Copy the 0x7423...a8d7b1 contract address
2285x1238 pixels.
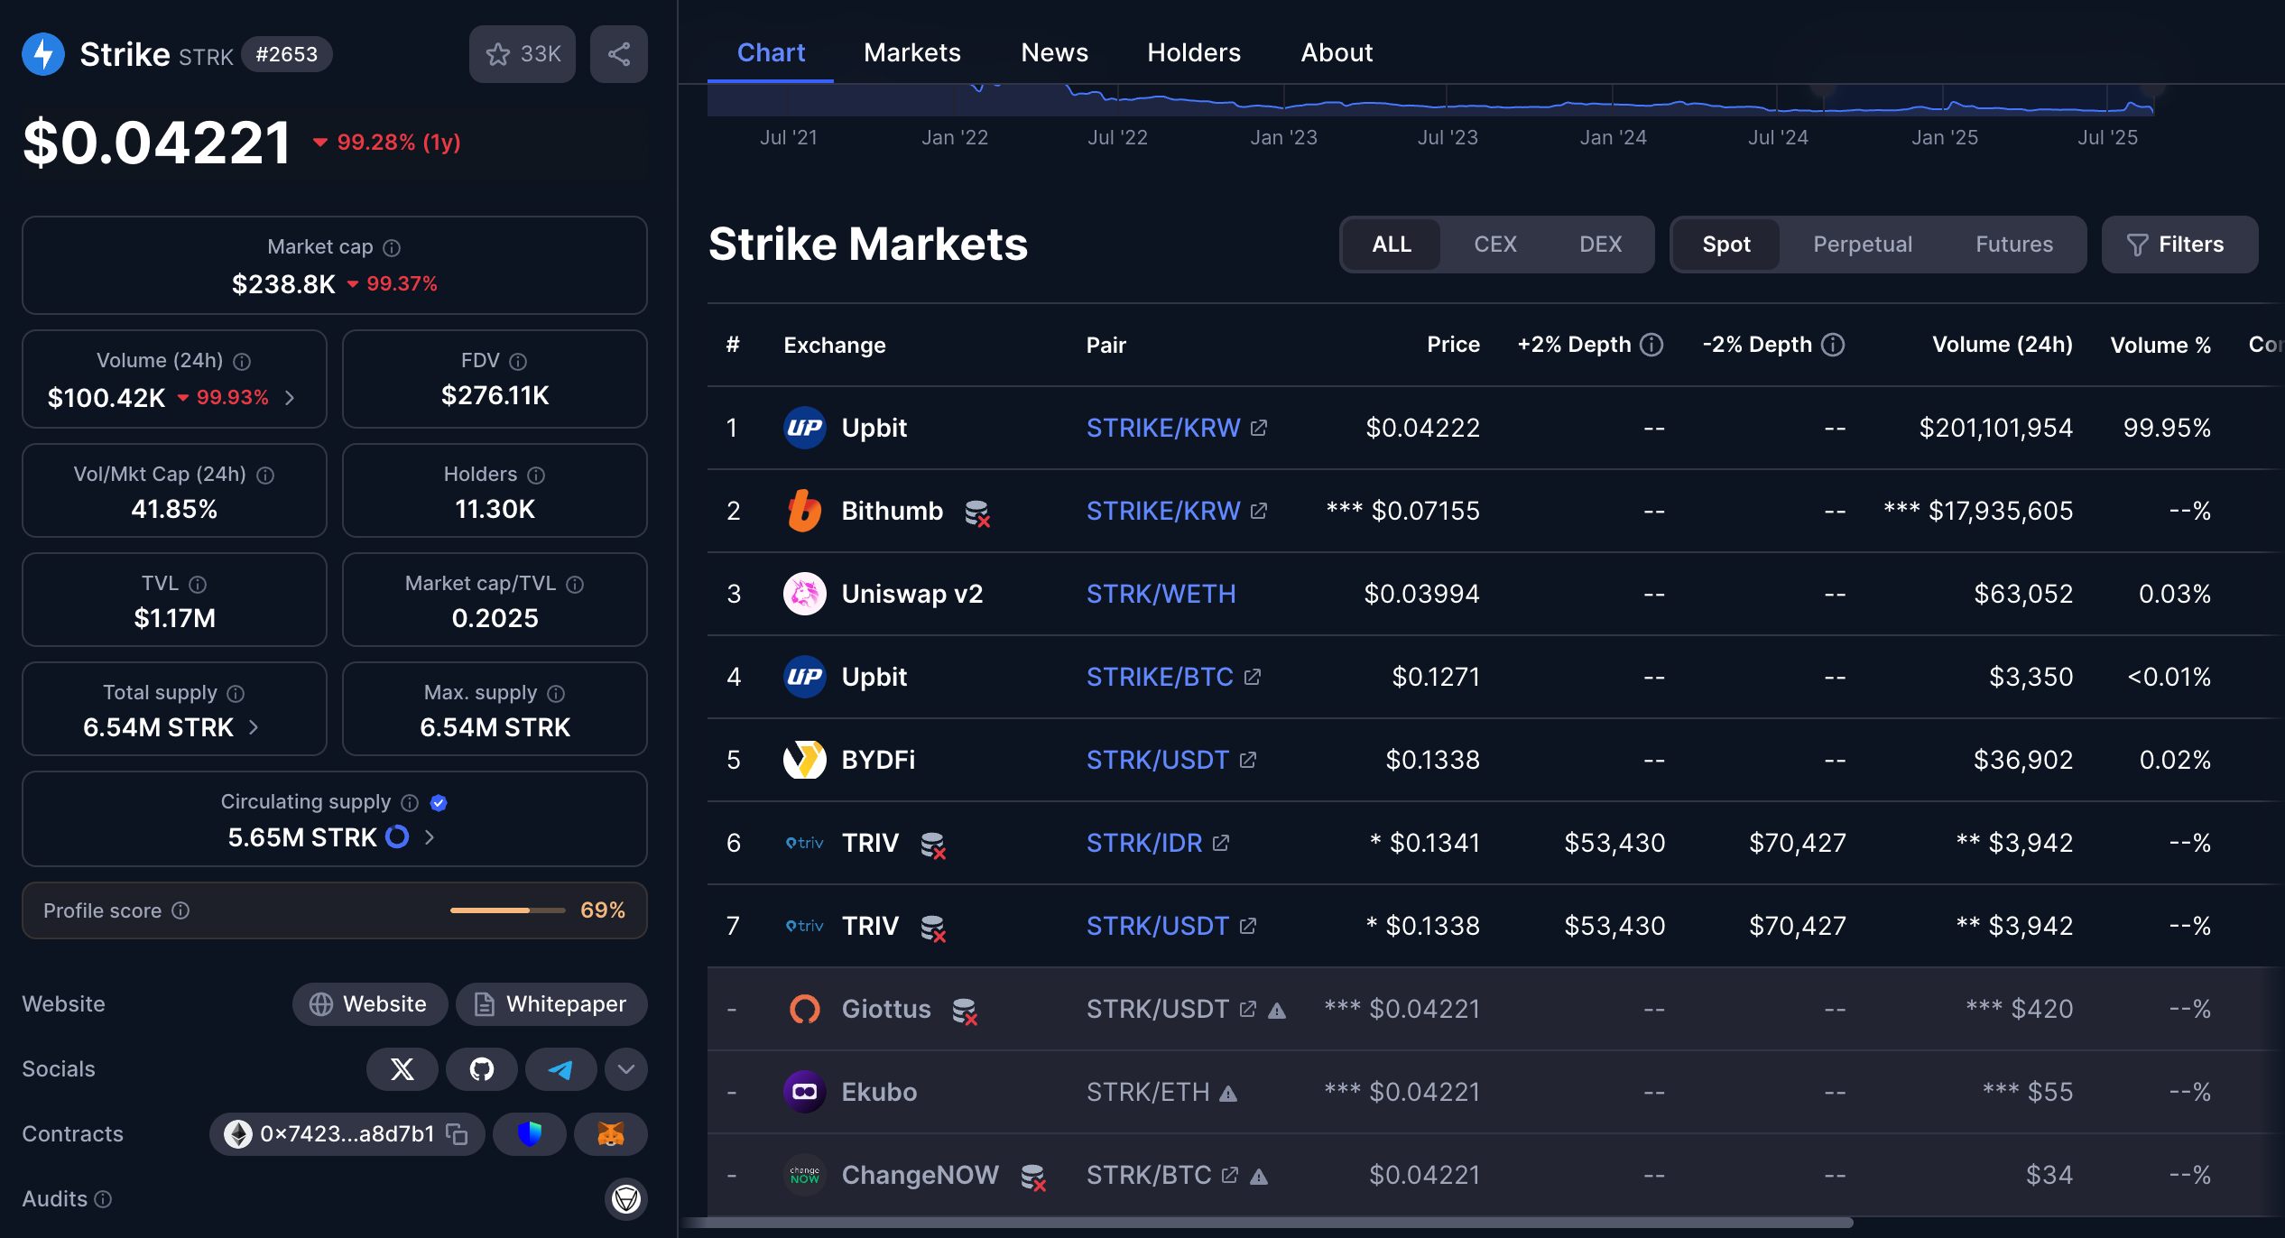[458, 1134]
